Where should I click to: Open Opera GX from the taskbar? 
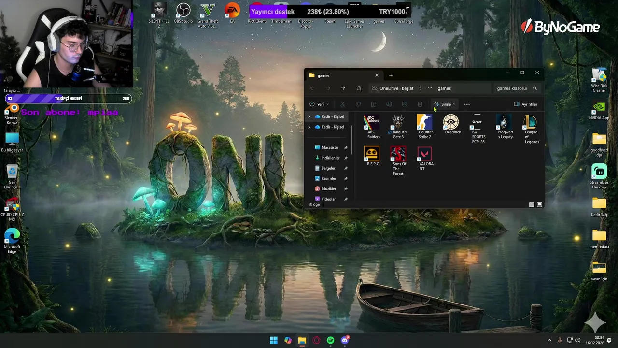316,340
